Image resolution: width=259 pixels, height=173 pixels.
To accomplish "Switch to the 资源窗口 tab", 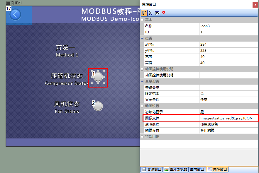I will pyautogui.click(x=152, y=169).
